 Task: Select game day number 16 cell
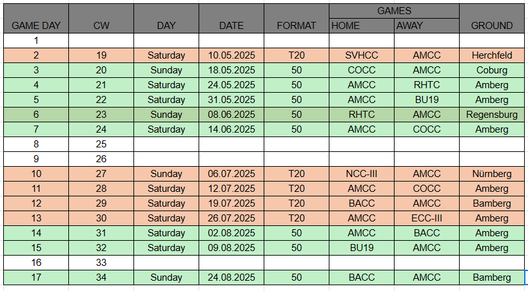click(x=36, y=263)
